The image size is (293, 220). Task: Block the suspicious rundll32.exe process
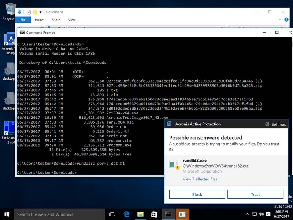[x=197, y=194]
